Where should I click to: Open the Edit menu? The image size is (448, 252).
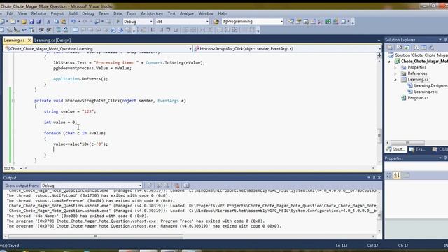(x=10, y=13)
